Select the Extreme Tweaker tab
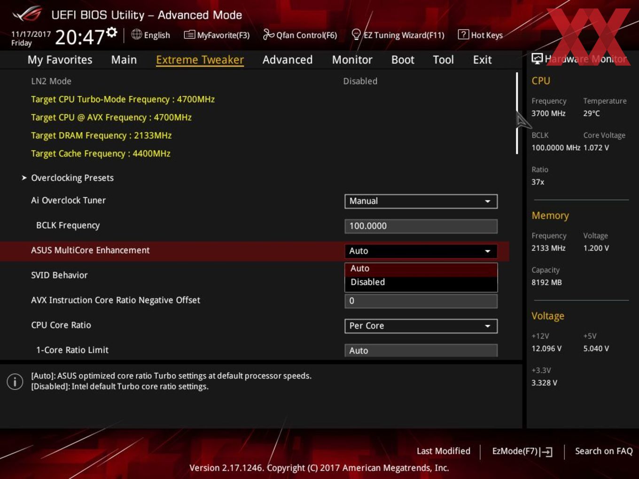 tap(200, 60)
